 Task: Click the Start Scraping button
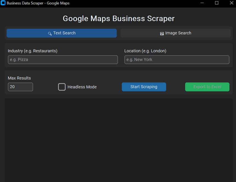(144, 87)
